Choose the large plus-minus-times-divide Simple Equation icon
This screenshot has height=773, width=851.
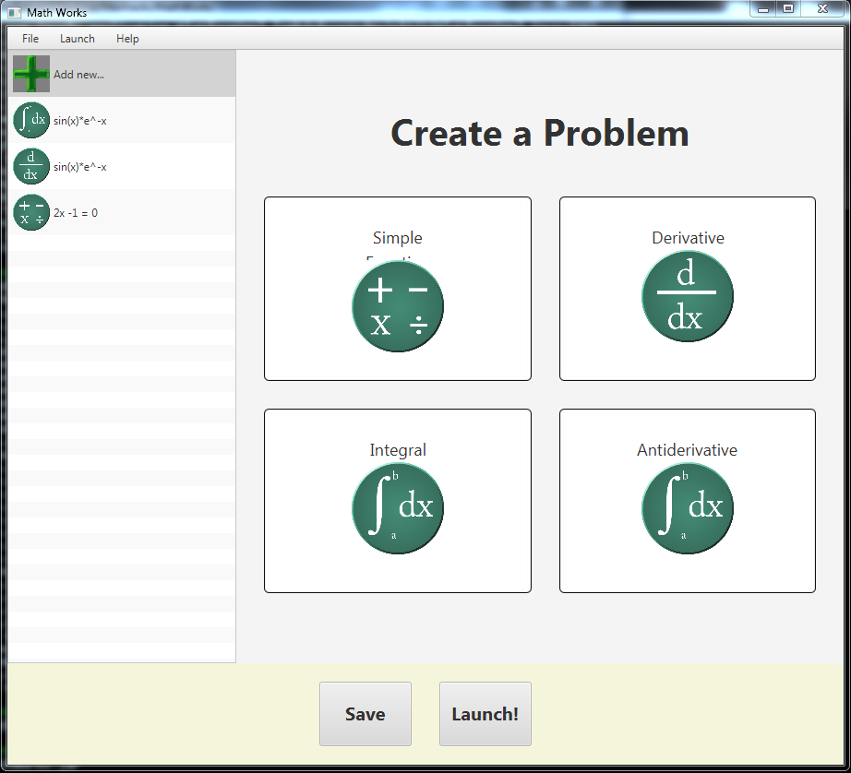[x=398, y=306]
